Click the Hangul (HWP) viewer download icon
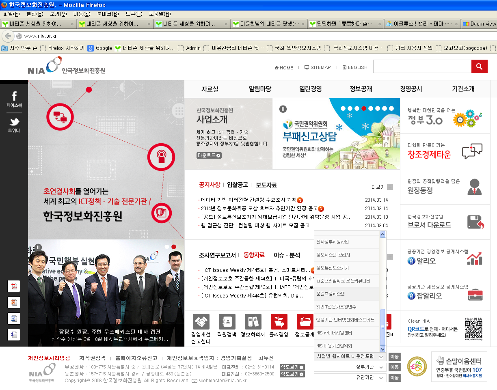The height and width of the screenshot is (390, 497). click(14, 335)
